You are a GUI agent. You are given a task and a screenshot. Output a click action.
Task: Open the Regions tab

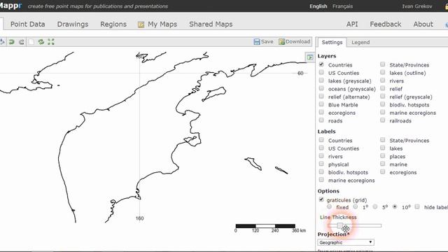pos(113,24)
